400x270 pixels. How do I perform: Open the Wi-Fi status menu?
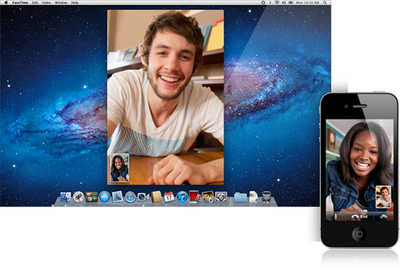pos(277,3)
